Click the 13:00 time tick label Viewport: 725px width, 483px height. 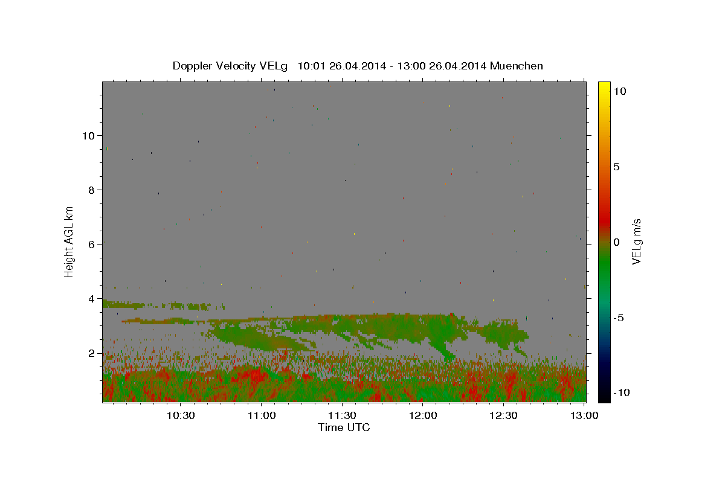tap(584, 415)
